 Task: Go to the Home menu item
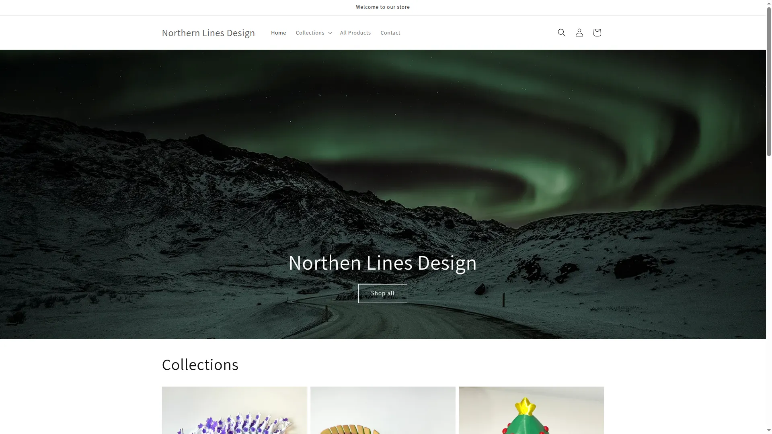(x=278, y=33)
